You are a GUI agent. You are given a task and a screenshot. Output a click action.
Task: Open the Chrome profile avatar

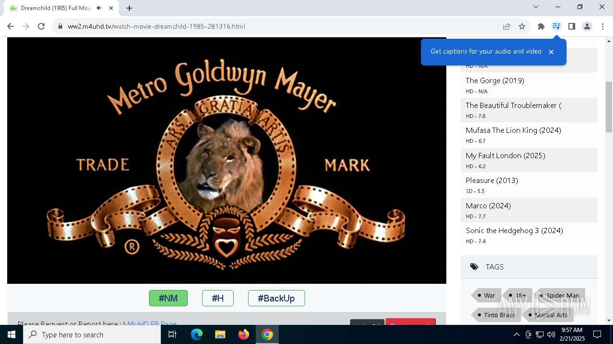[x=587, y=26]
